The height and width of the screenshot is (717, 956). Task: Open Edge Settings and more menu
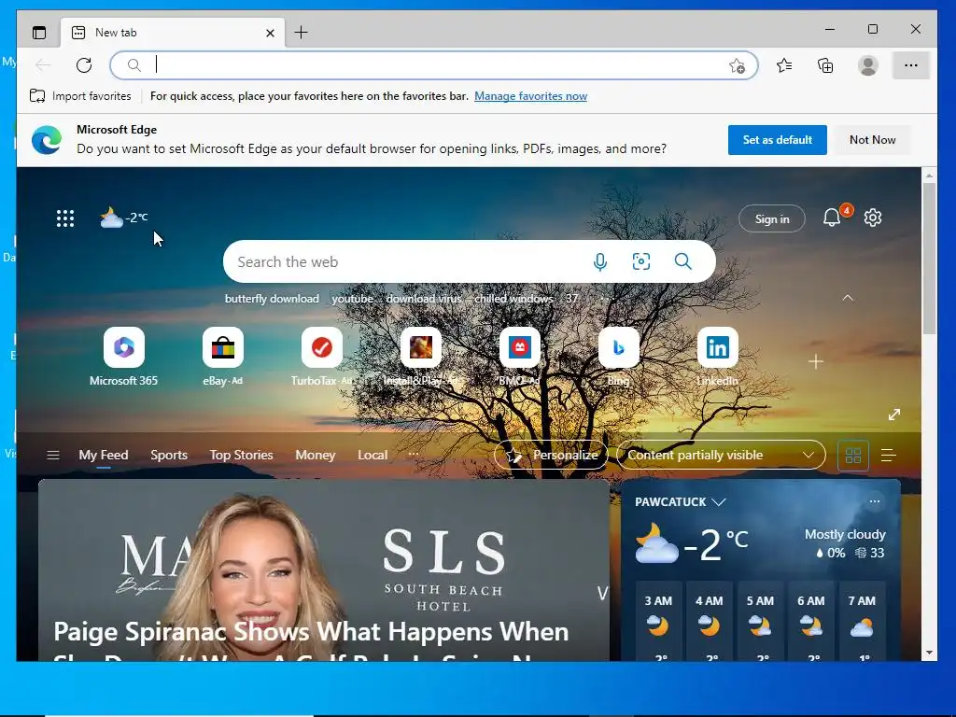pyautogui.click(x=911, y=65)
